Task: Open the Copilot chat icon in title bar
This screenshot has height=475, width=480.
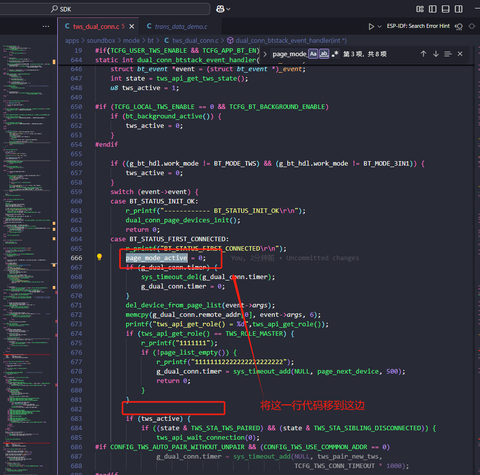Action: (x=221, y=9)
